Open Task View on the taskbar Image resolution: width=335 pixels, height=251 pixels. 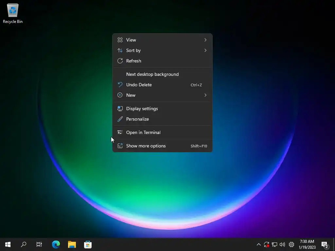[x=39, y=244]
